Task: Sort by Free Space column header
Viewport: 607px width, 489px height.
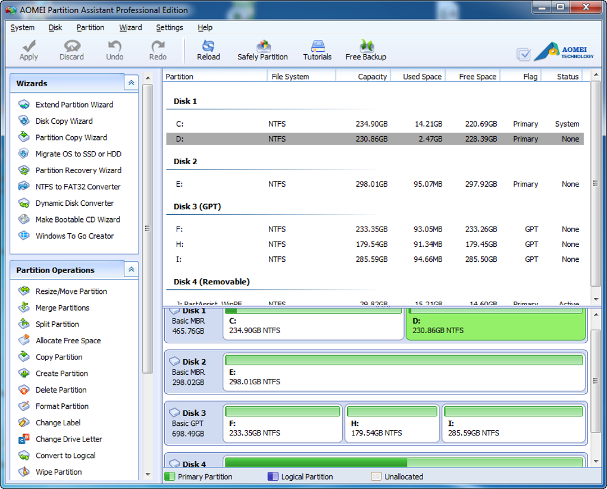Action: tap(477, 77)
